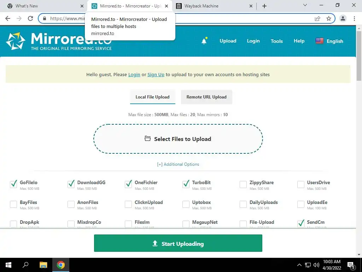Check the Uptobox host checkbox

coord(186,204)
